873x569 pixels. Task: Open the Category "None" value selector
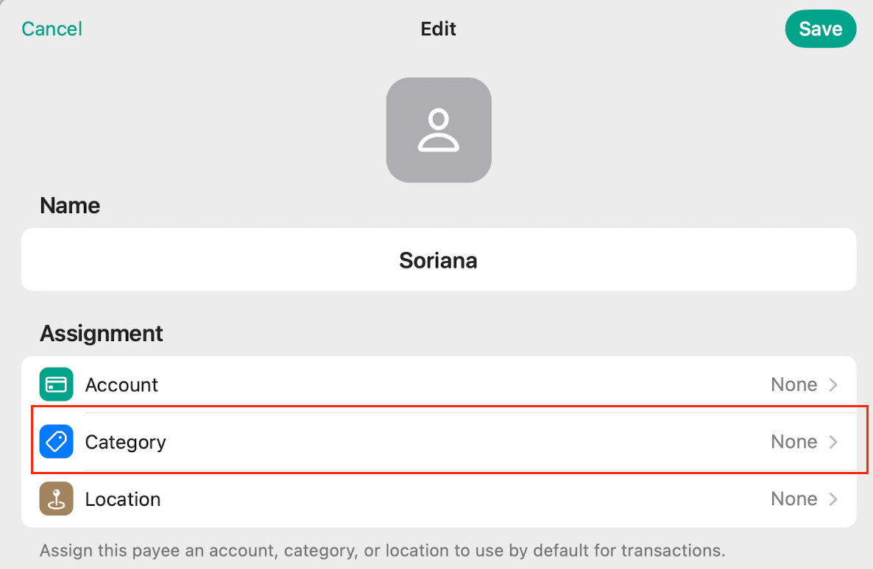click(x=794, y=442)
